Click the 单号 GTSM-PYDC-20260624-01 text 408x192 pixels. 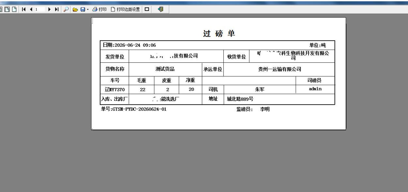click(134, 109)
